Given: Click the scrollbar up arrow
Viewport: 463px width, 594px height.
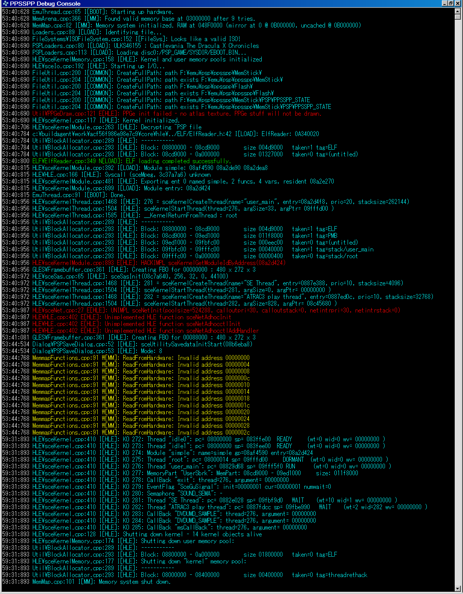Looking at the screenshot, I should pyautogui.click(x=458, y=11).
